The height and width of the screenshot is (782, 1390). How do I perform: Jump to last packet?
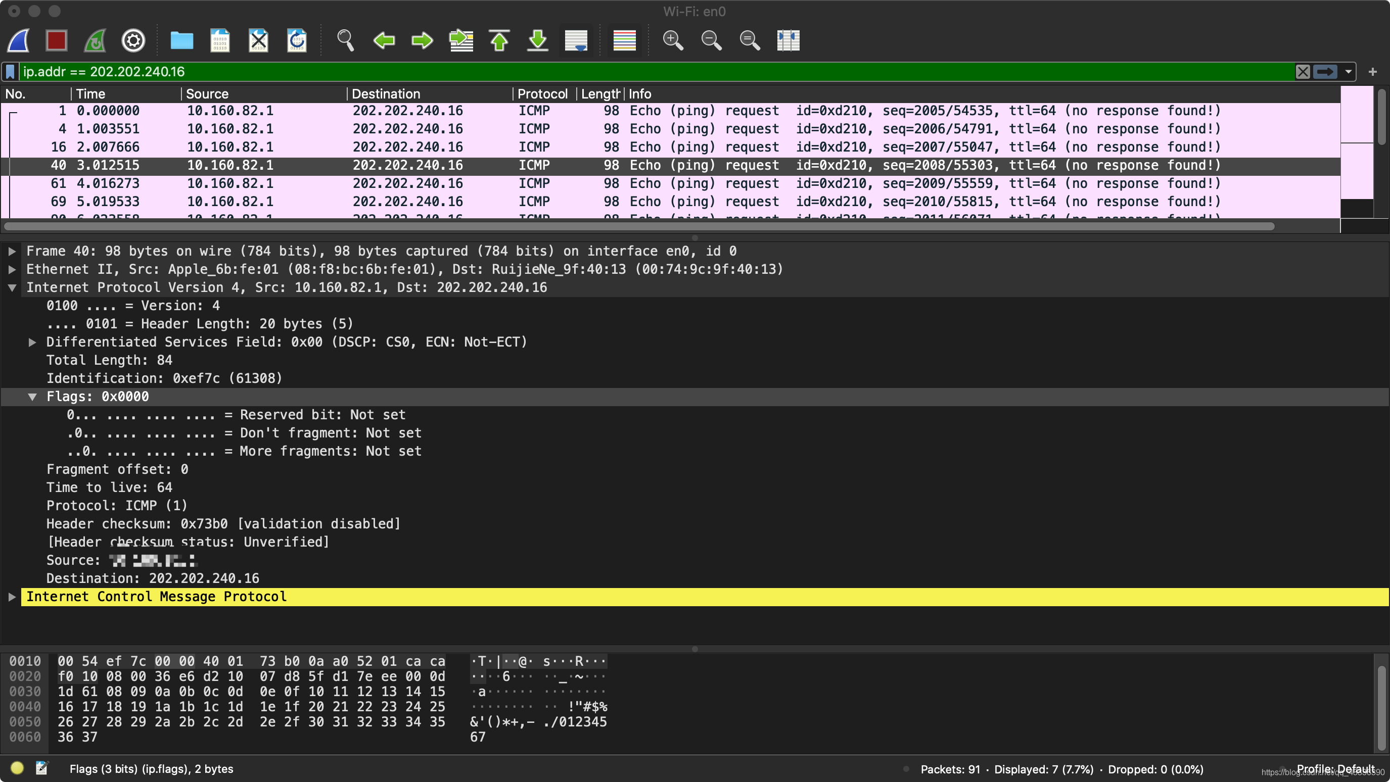(538, 41)
